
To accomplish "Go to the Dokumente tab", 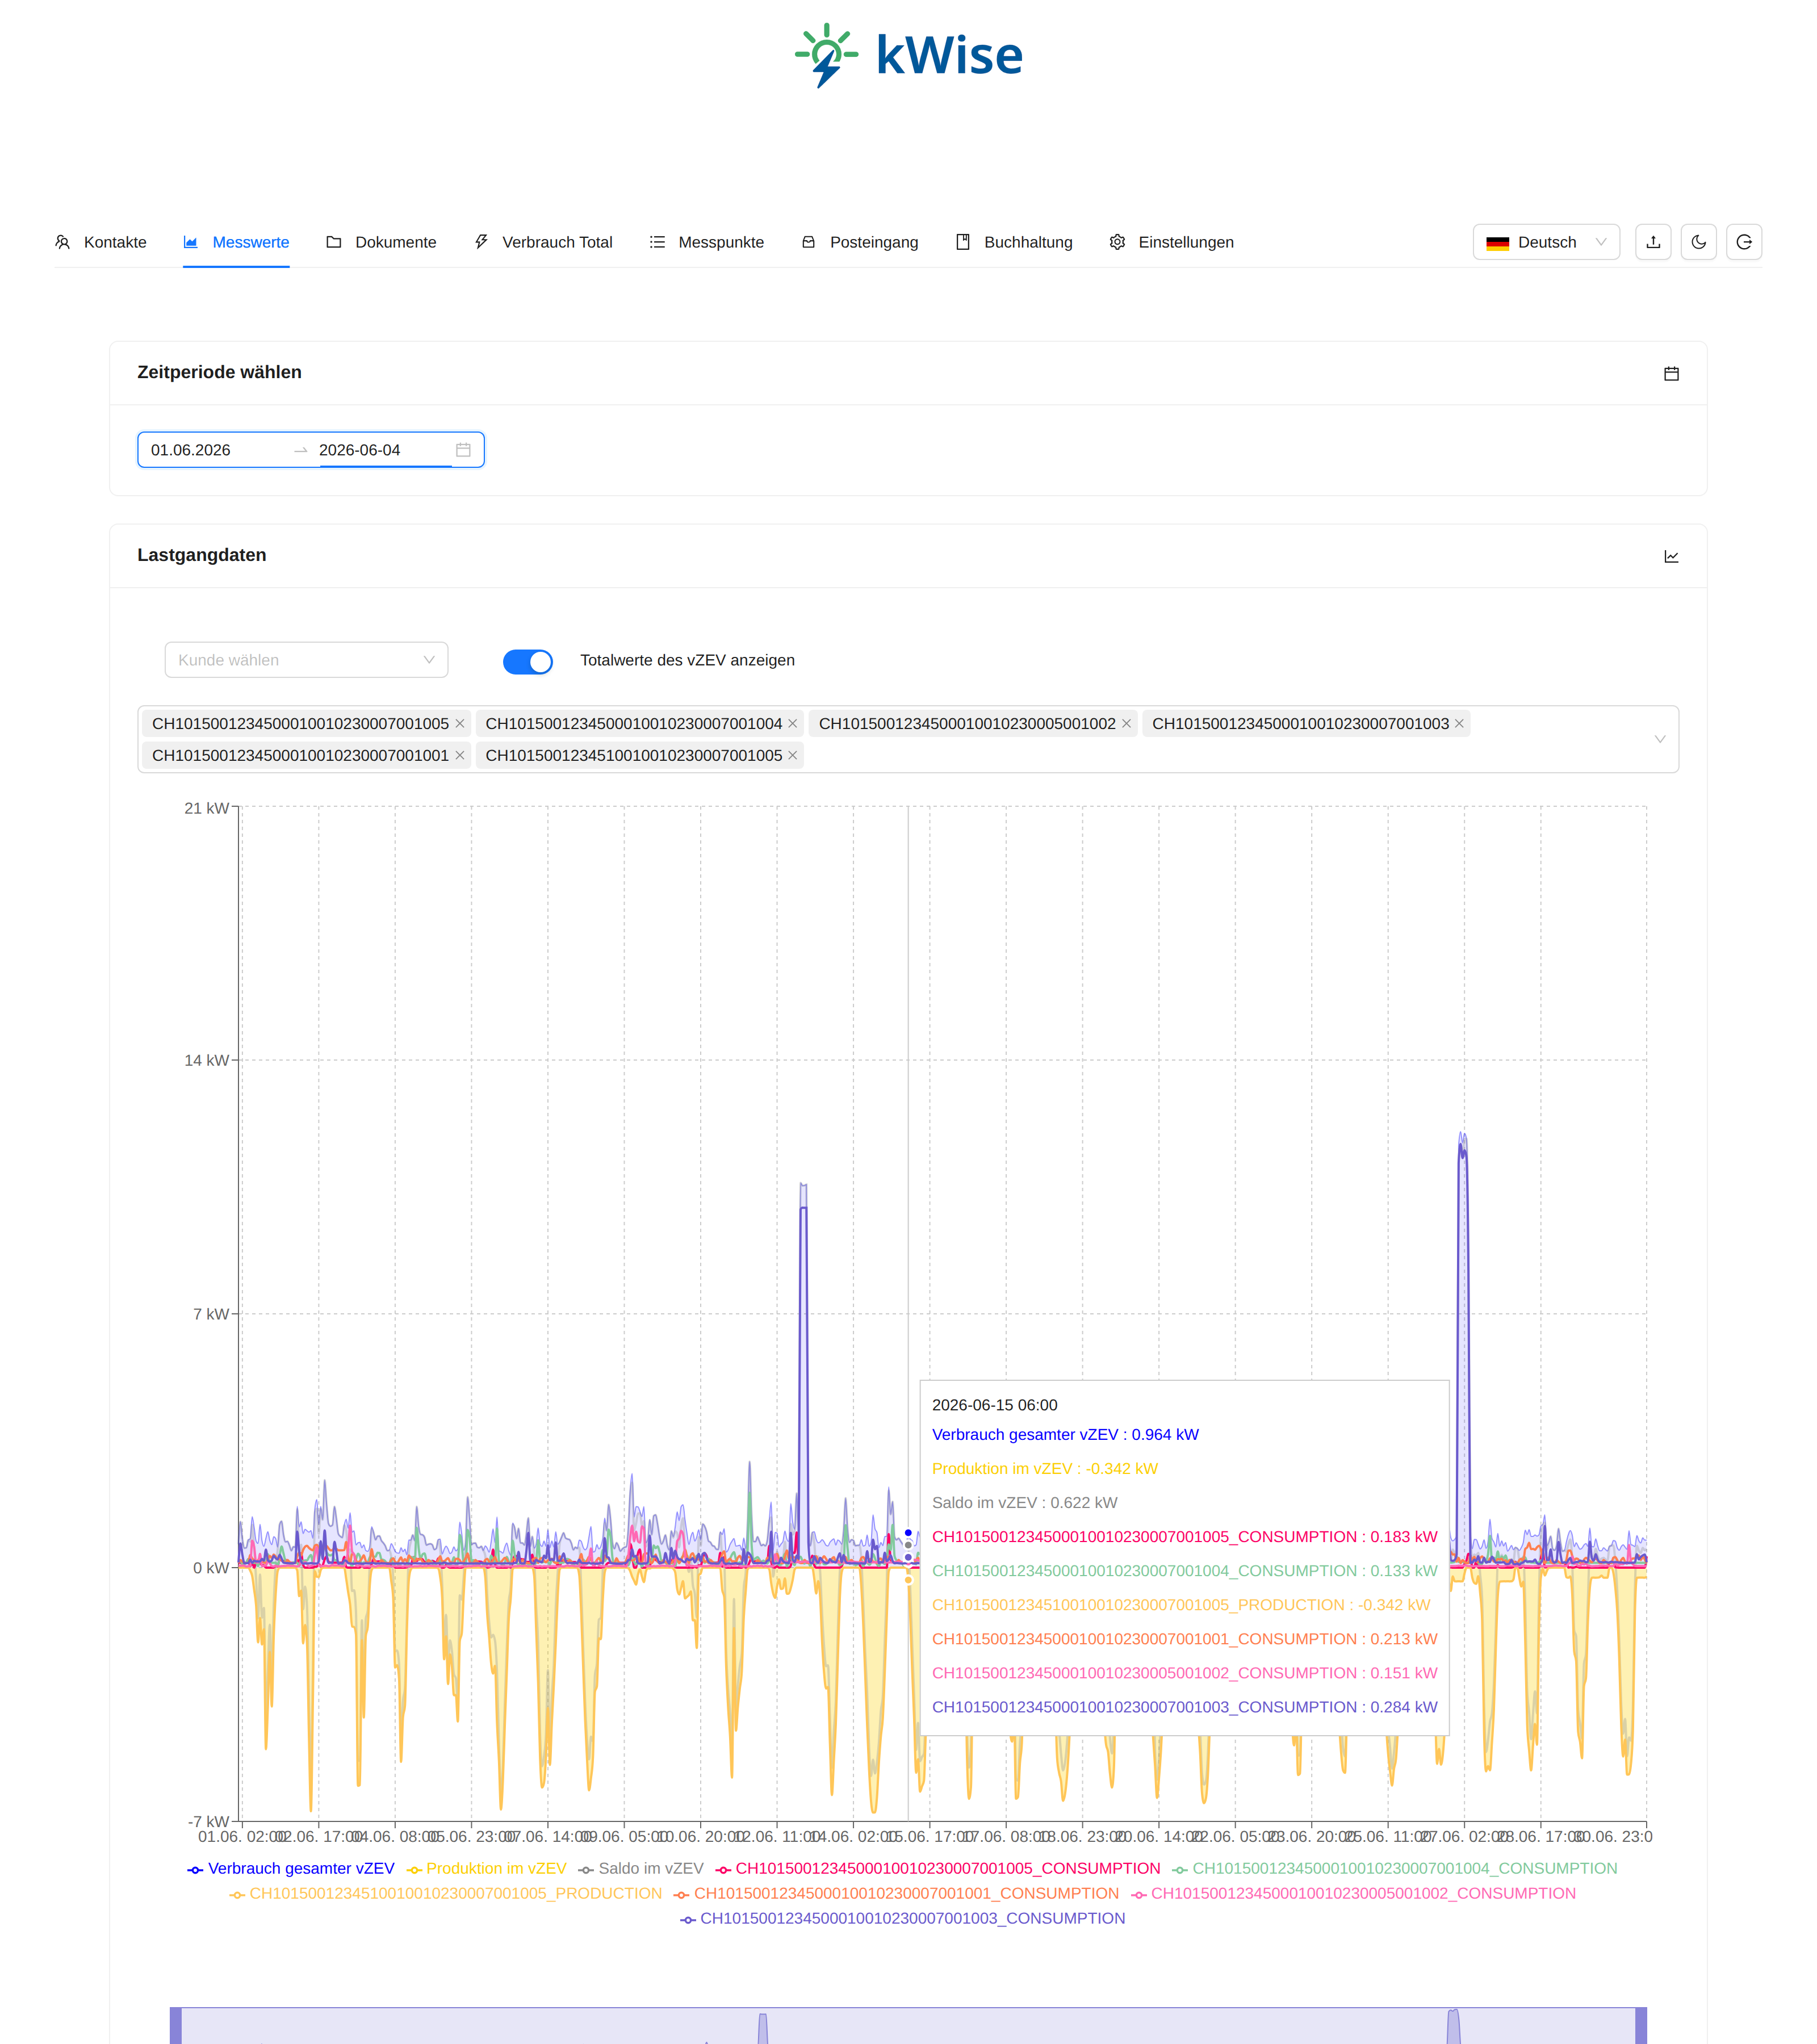I will [x=381, y=242].
